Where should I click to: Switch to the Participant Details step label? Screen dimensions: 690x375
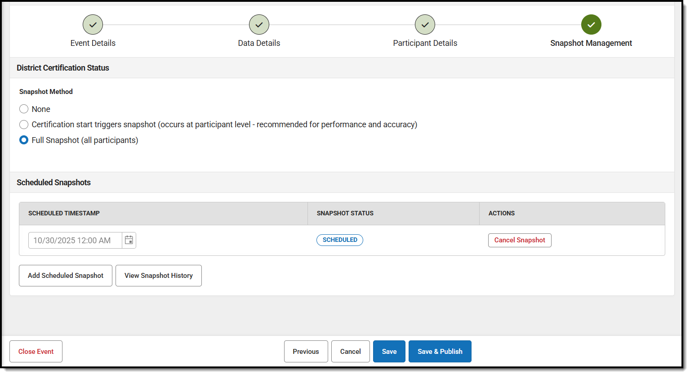pos(425,43)
